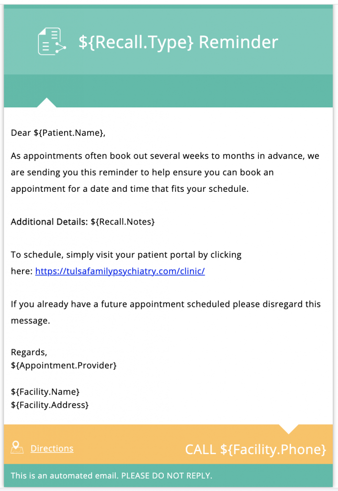Click the document share icon in header

(x=52, y=42)
